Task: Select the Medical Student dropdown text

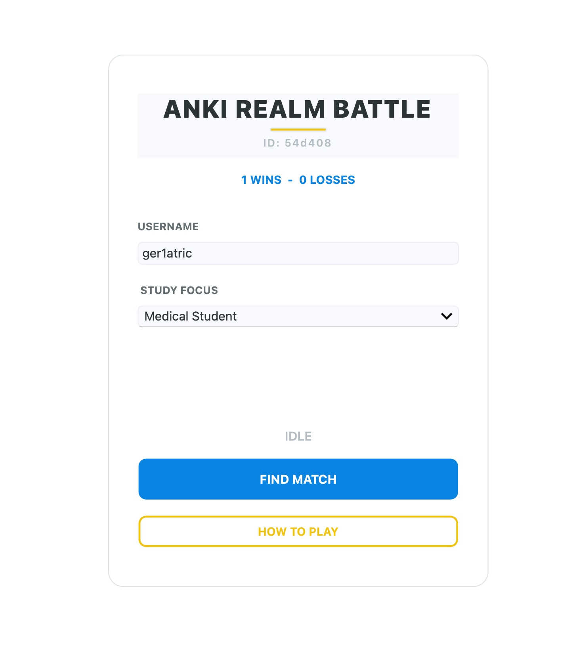Action: [190, 316]
